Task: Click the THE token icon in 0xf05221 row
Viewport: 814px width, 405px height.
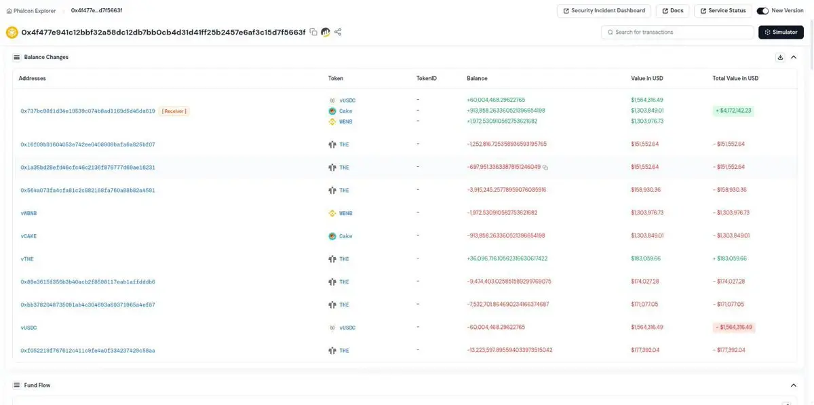Action: coord(332,351)
